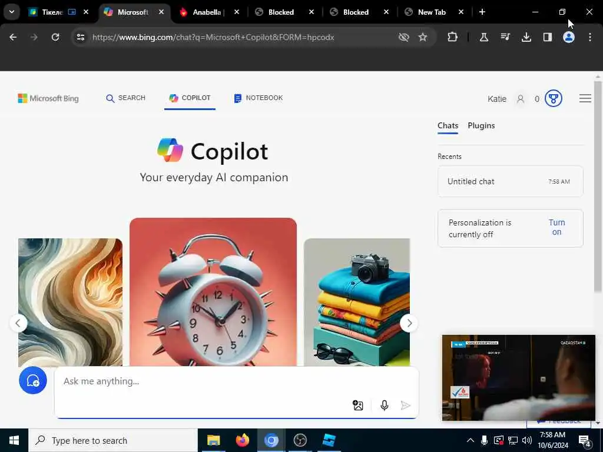Start a new topic with blue button
The height and width of the screenshot is (452, 603).
coord(33,381)
